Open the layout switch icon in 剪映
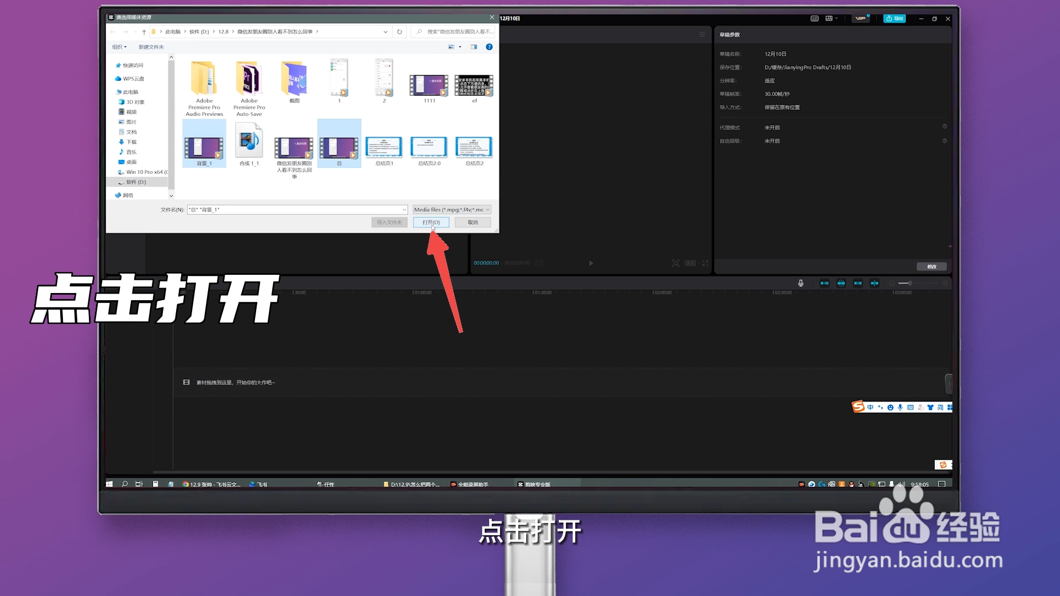This screenshot has width=1060, height=596. coord(829,18)
